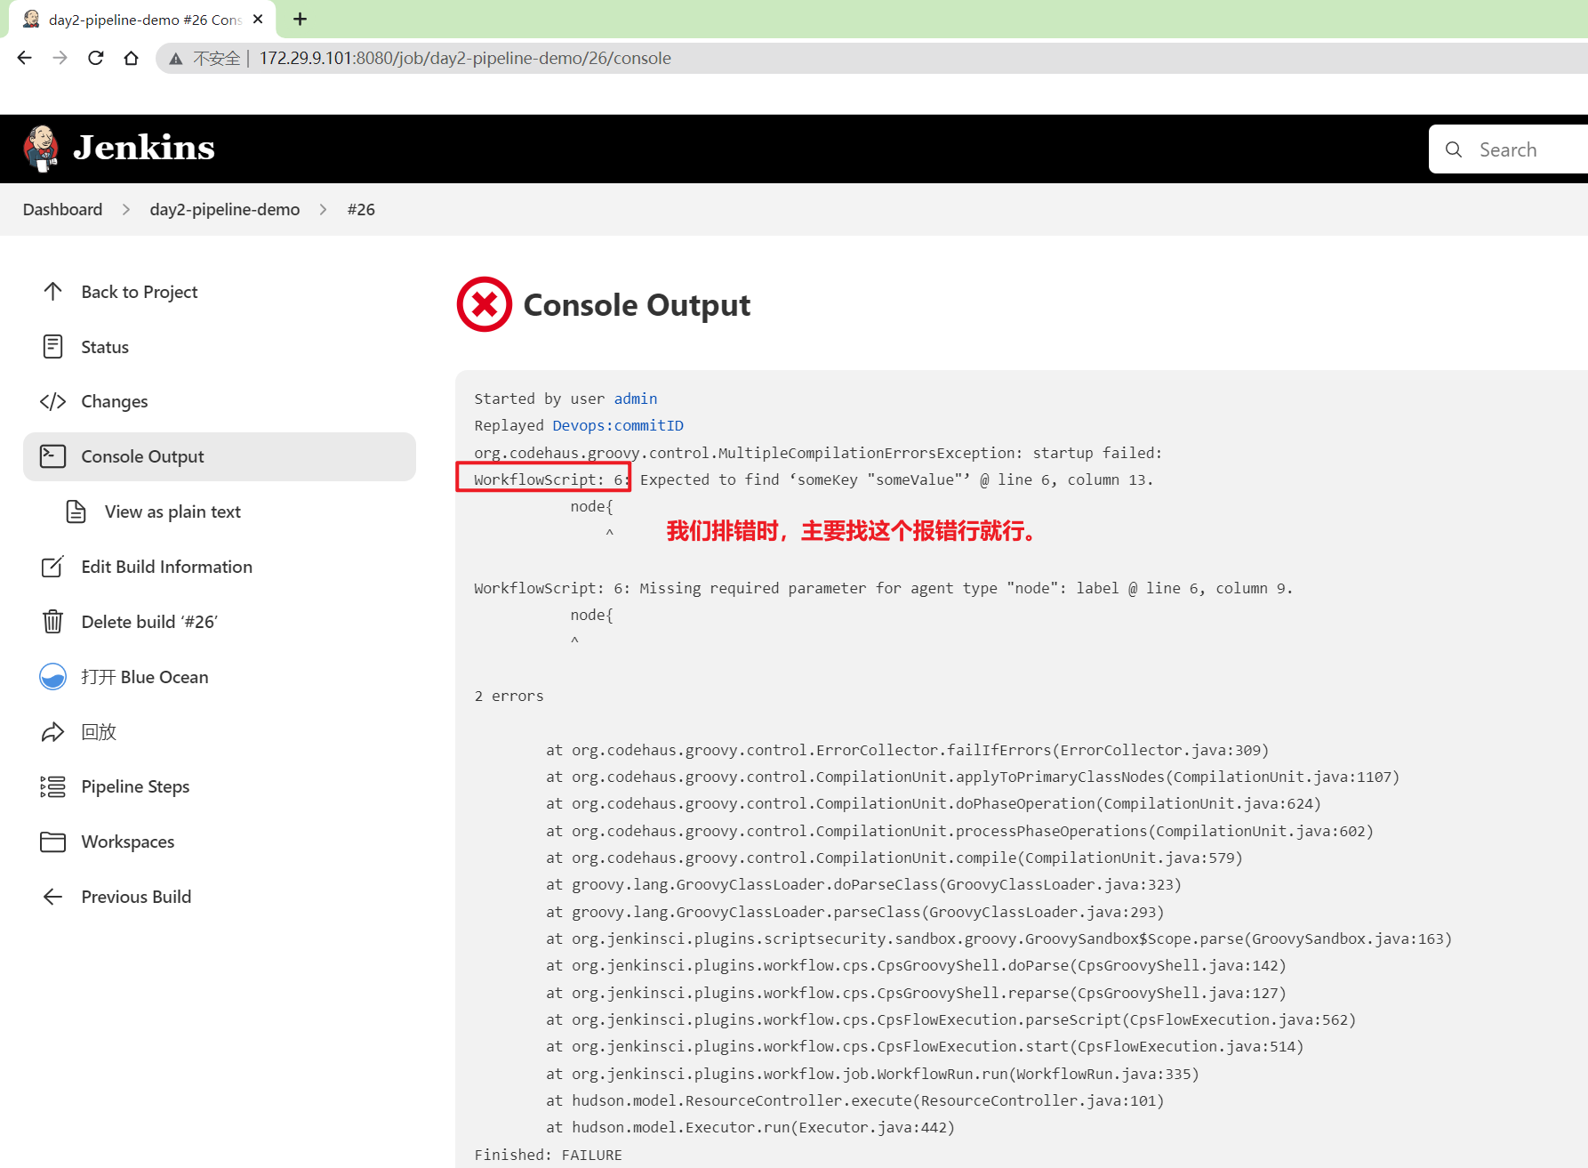Open Workspaces
The image size is (1588, 1168).
(220, 842)
